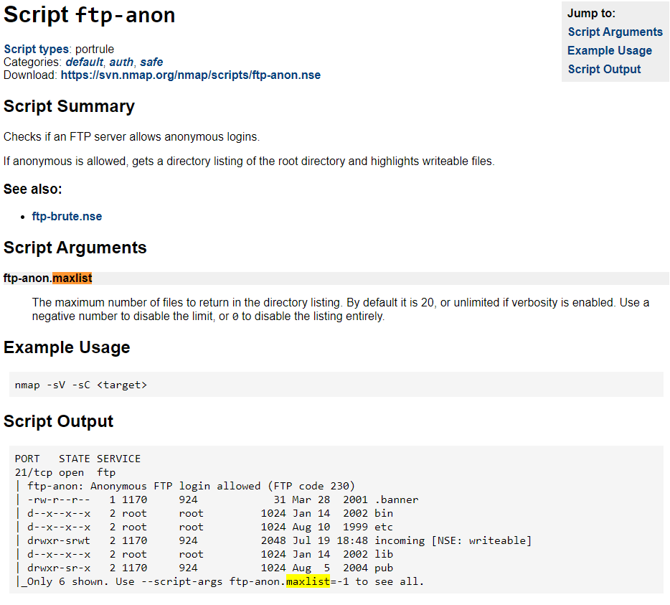Click the .banner file entry in output
Image resolution: width=670 pixels, height=605 pixels.
tap(397, 500)
